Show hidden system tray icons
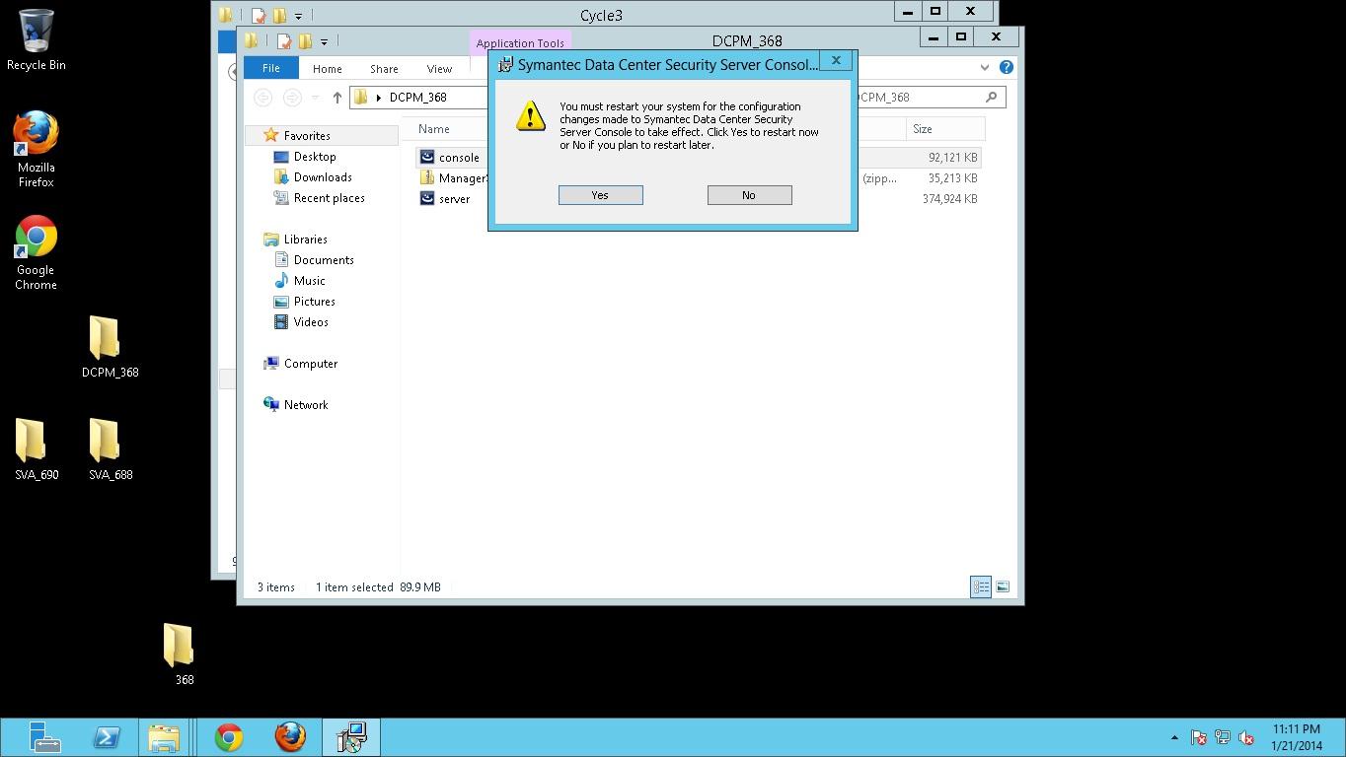 pos(1174,737)
